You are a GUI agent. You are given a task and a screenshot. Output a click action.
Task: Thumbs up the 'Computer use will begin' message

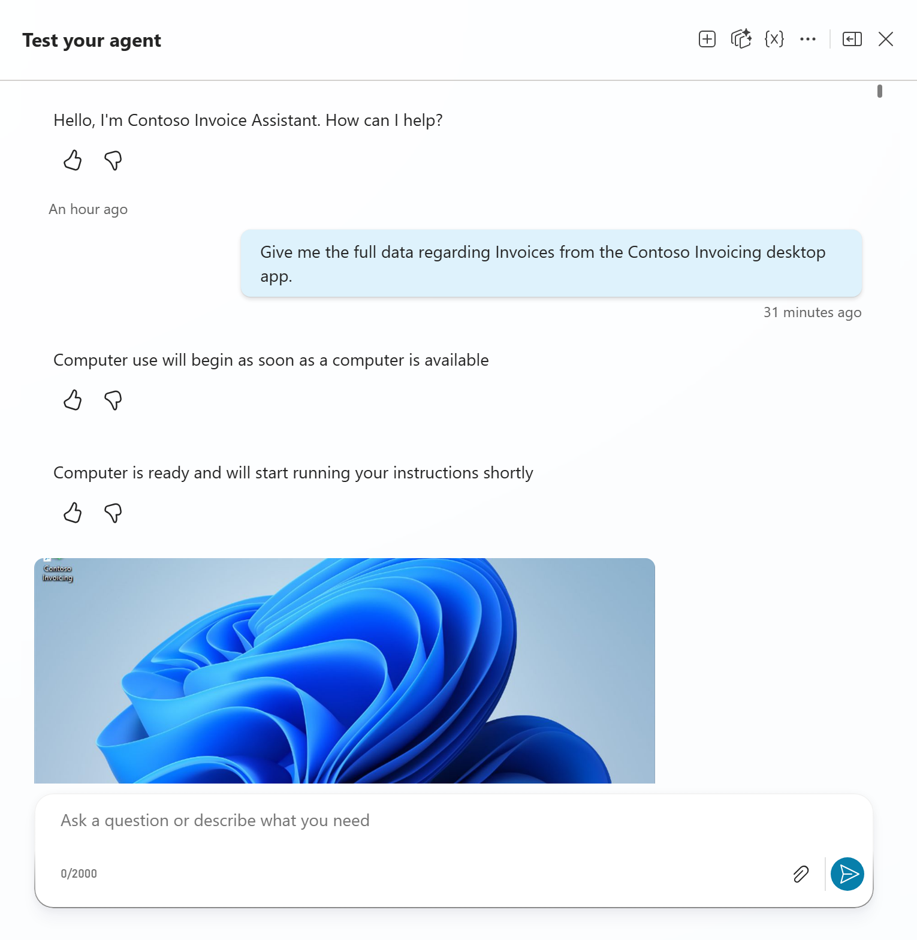click(x=73, y=400)
